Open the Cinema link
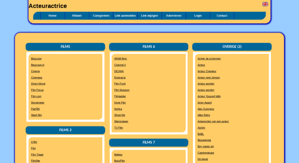The height and width of the screenshot is (163, 299). [x=35, y=71]
